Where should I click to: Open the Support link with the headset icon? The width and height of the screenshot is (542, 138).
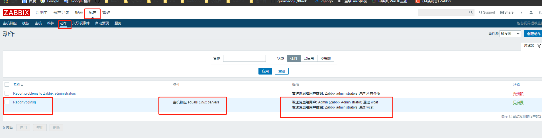(487, 12)
